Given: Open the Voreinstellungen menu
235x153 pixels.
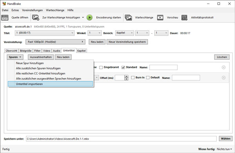Looking at the screenshot, I should [33, 10].
